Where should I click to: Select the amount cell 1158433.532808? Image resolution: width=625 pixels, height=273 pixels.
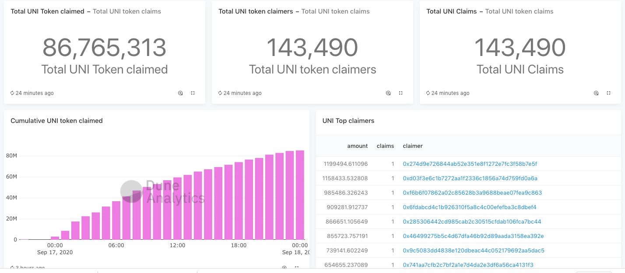pos(346,178)
